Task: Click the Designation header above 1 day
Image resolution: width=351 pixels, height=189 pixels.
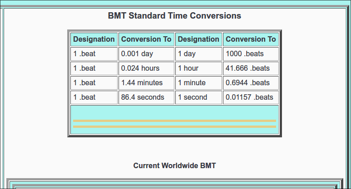Action: (x=198, y=39)
